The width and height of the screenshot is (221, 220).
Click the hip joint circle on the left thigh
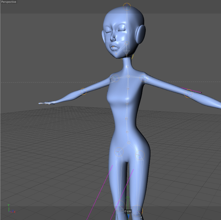(x=118, y=152)
